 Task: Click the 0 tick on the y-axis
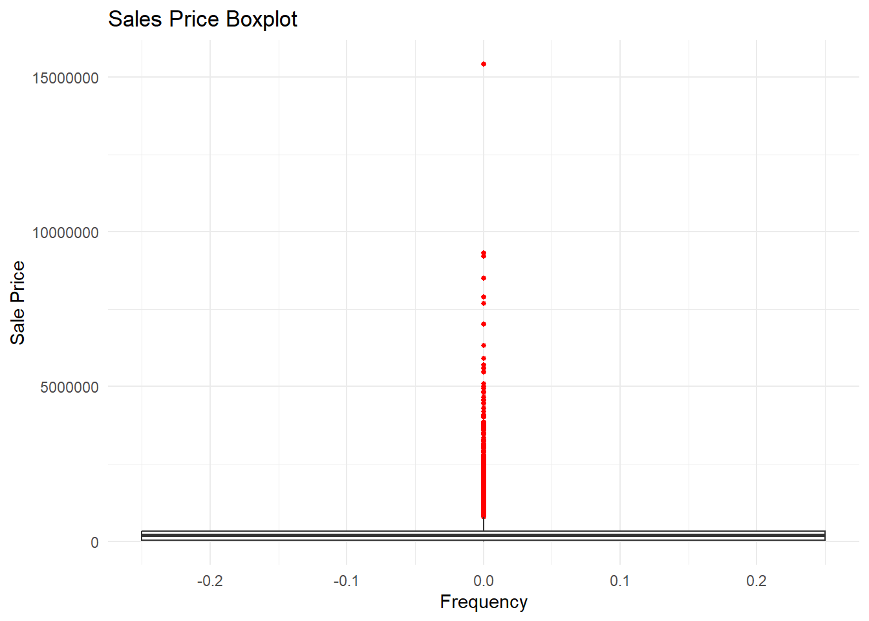click(x=94, y=543)
